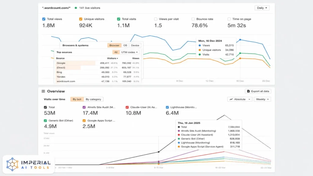
Task: Click the Views column header
Action: (135, 58)
